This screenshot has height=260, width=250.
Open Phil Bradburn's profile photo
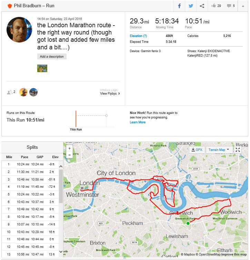click(x=19, y=29)
